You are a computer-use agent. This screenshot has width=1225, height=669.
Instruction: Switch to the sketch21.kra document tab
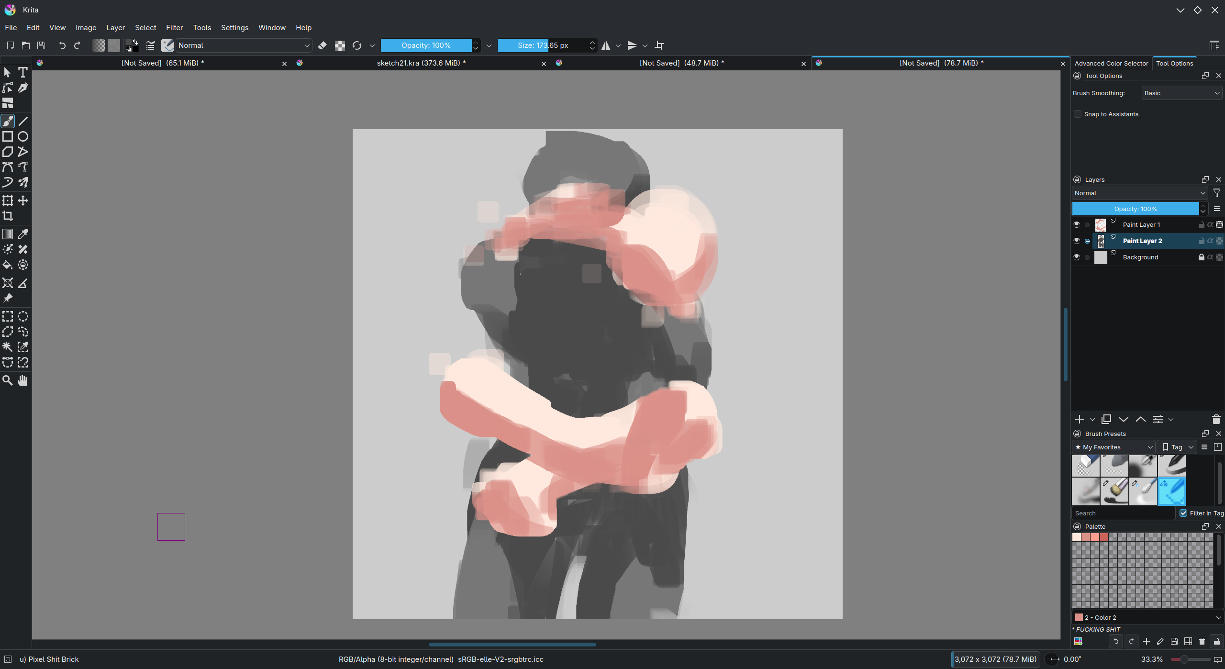pyautogui.click(x=421, y=63)
